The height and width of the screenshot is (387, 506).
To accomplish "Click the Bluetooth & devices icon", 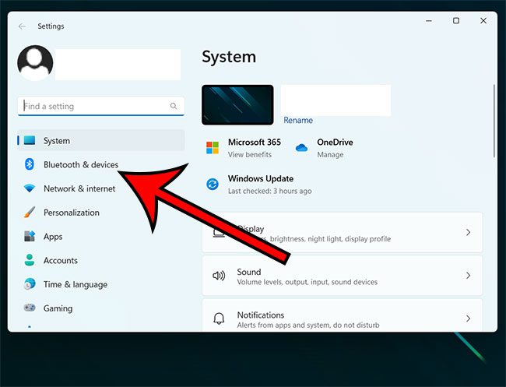I will [30, 165].
